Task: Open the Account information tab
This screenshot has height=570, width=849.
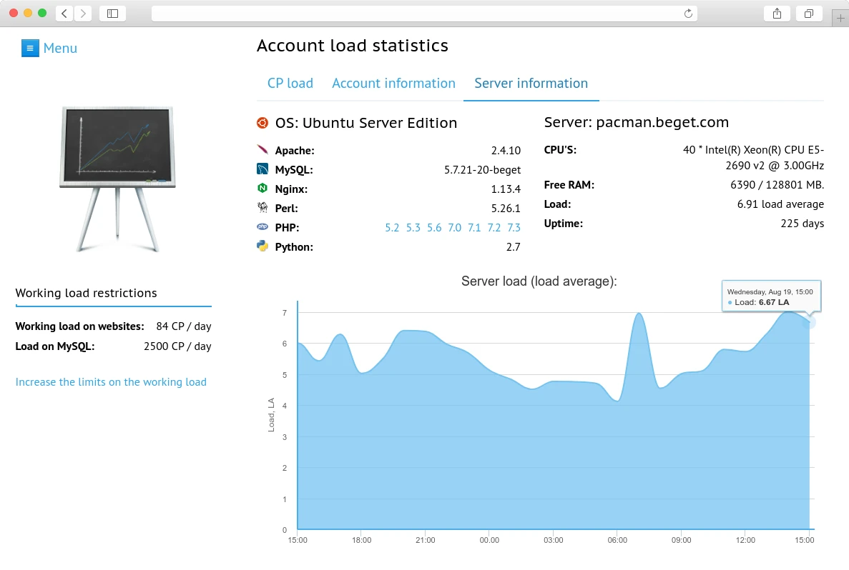Action: [393, 83]
